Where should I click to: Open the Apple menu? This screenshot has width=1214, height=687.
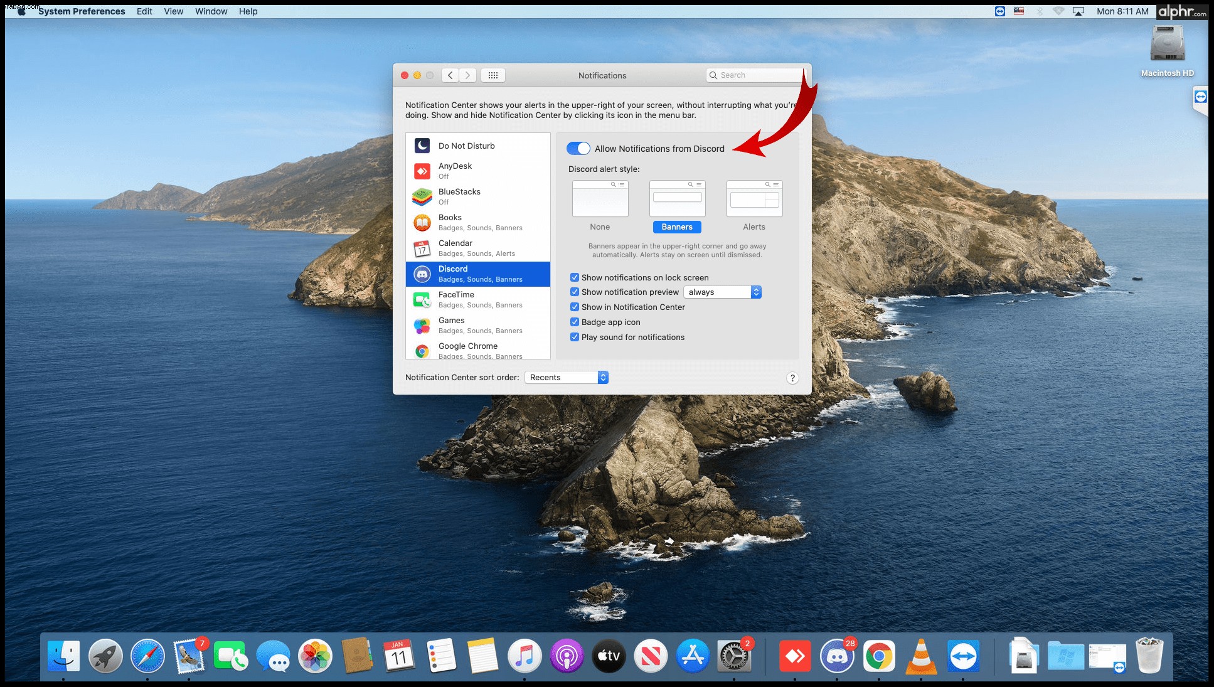coord(21,11)
